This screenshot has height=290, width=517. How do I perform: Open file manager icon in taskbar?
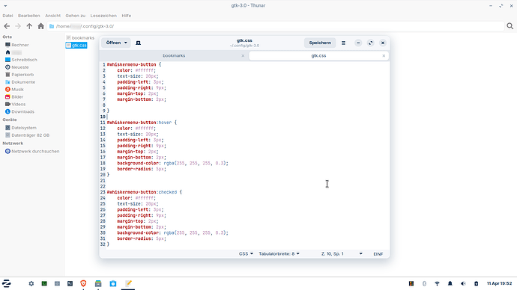click(98, 283)
